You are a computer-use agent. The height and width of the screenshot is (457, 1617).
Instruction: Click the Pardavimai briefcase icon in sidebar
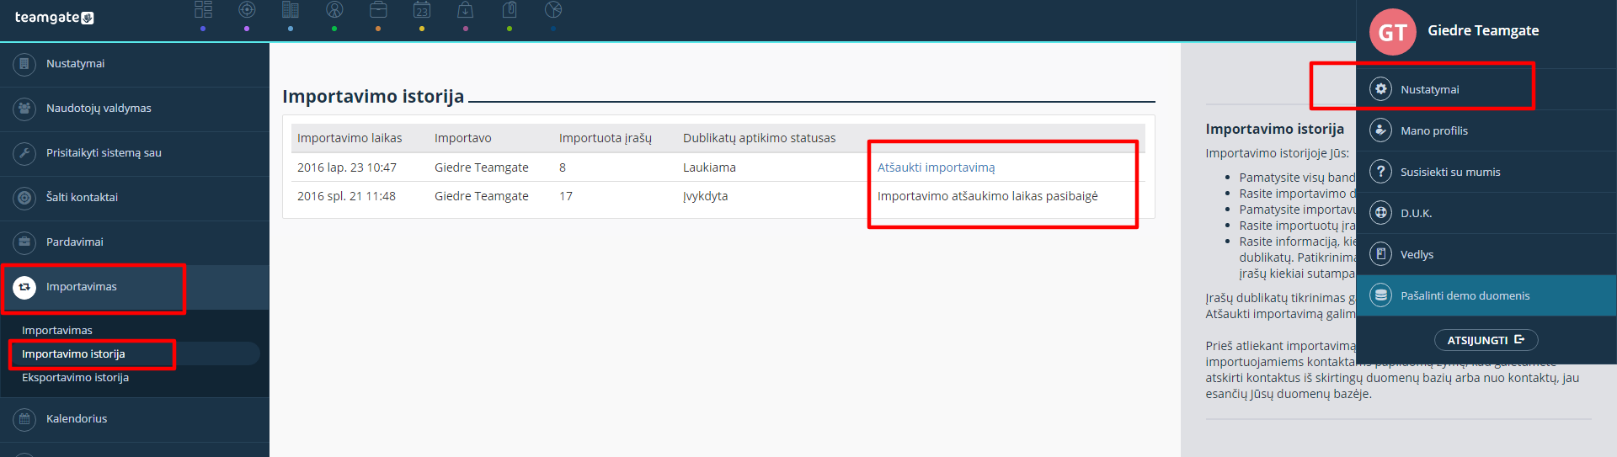click(24, 242)
